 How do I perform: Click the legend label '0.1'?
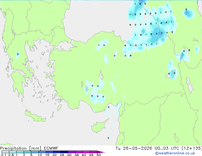4,155
